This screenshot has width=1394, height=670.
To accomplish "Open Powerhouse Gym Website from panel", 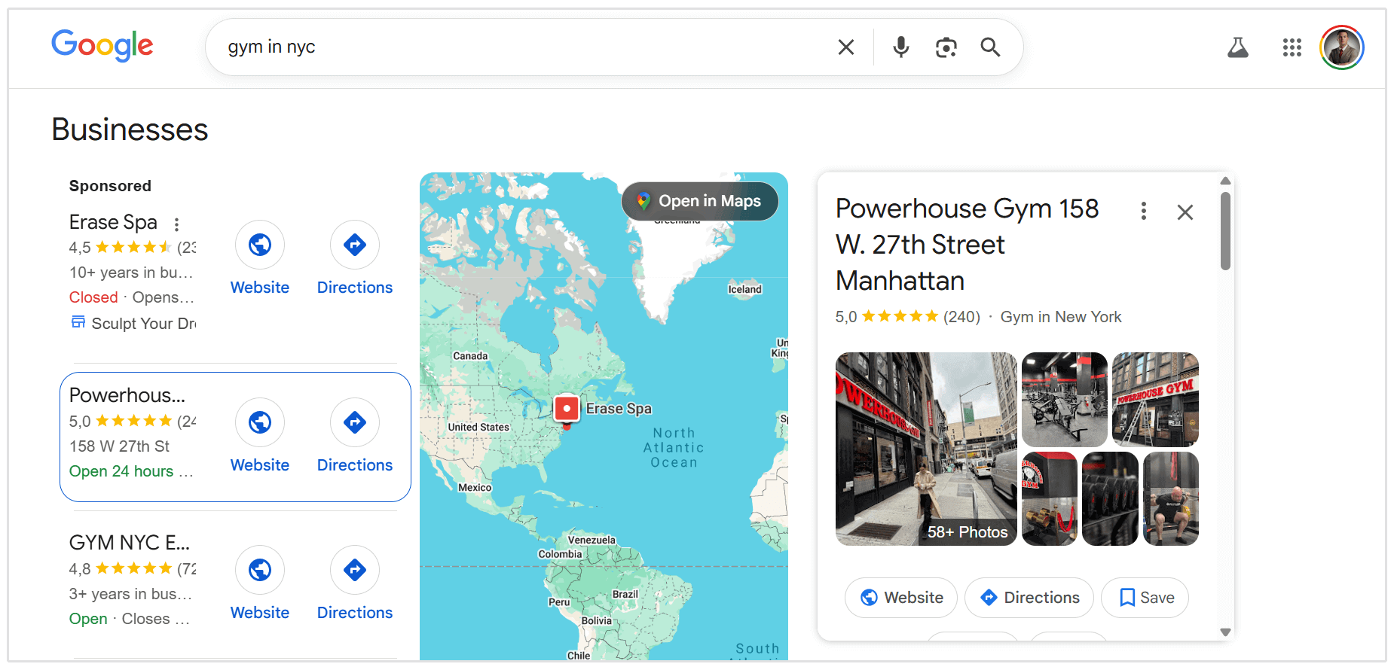I will [x=901, y=598].
